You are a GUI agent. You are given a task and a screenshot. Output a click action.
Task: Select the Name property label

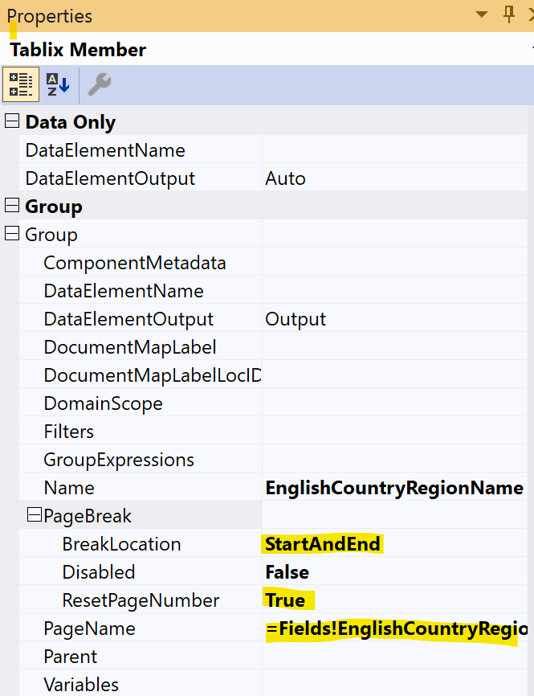coord(69,488)
